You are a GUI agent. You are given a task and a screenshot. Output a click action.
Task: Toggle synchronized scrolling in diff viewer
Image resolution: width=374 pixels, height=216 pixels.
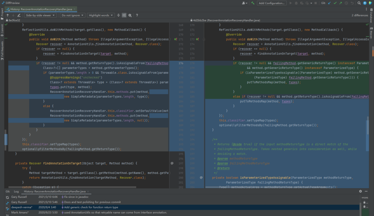(124, 16)
